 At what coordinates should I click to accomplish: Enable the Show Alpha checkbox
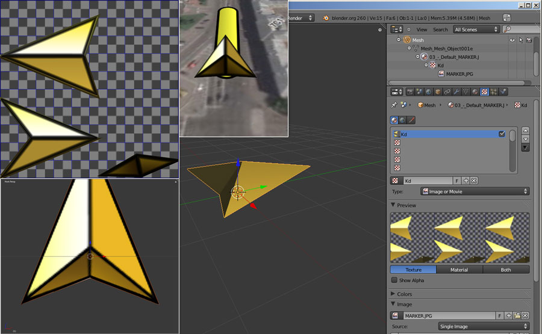[x=394, y=280]
